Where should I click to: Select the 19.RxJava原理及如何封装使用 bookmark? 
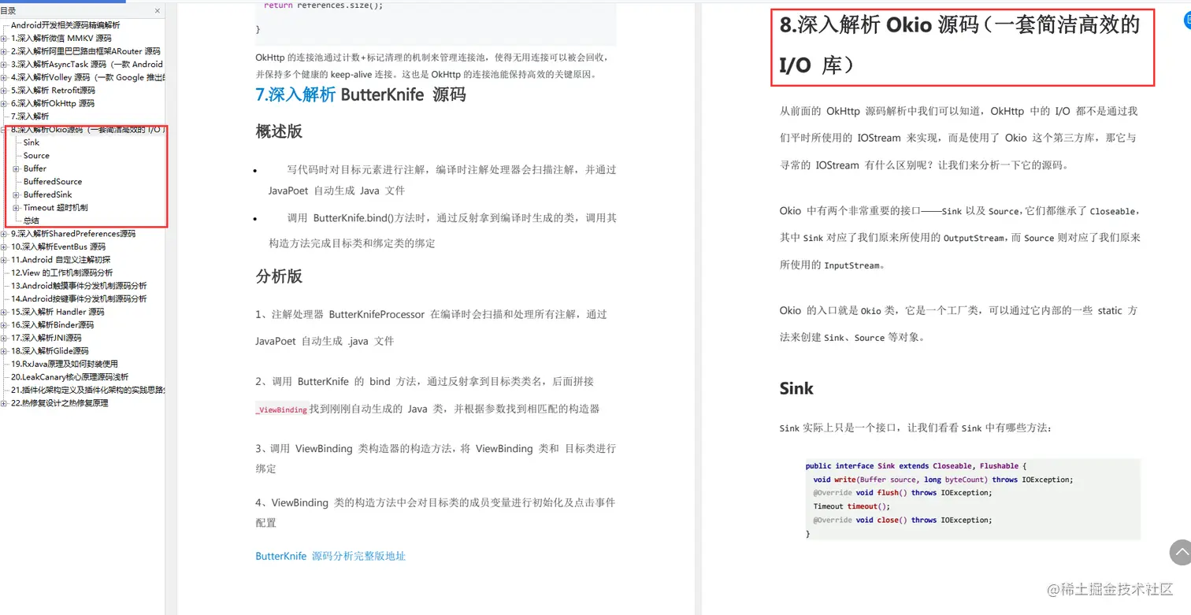pos(65,363)
